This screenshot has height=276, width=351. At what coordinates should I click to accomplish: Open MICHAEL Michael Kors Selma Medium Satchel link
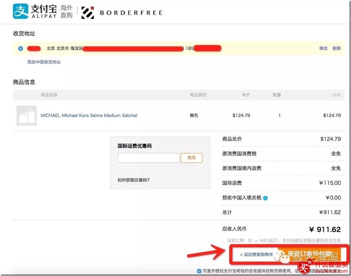click(89, 116)
